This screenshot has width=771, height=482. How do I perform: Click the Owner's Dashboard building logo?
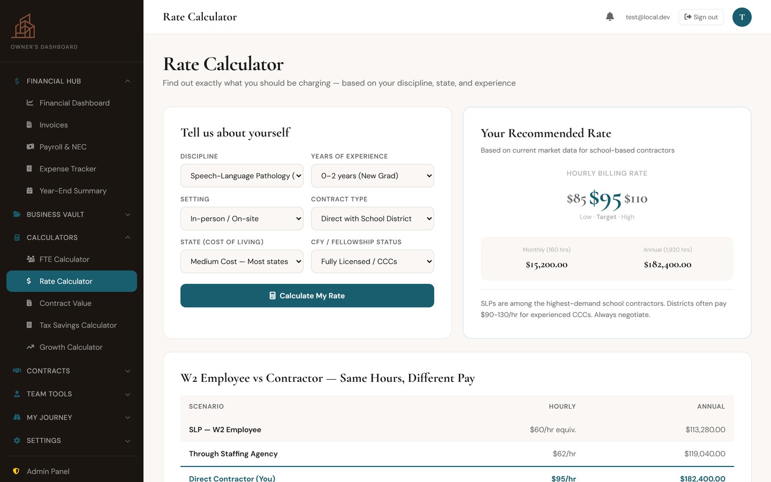[24, 26]
